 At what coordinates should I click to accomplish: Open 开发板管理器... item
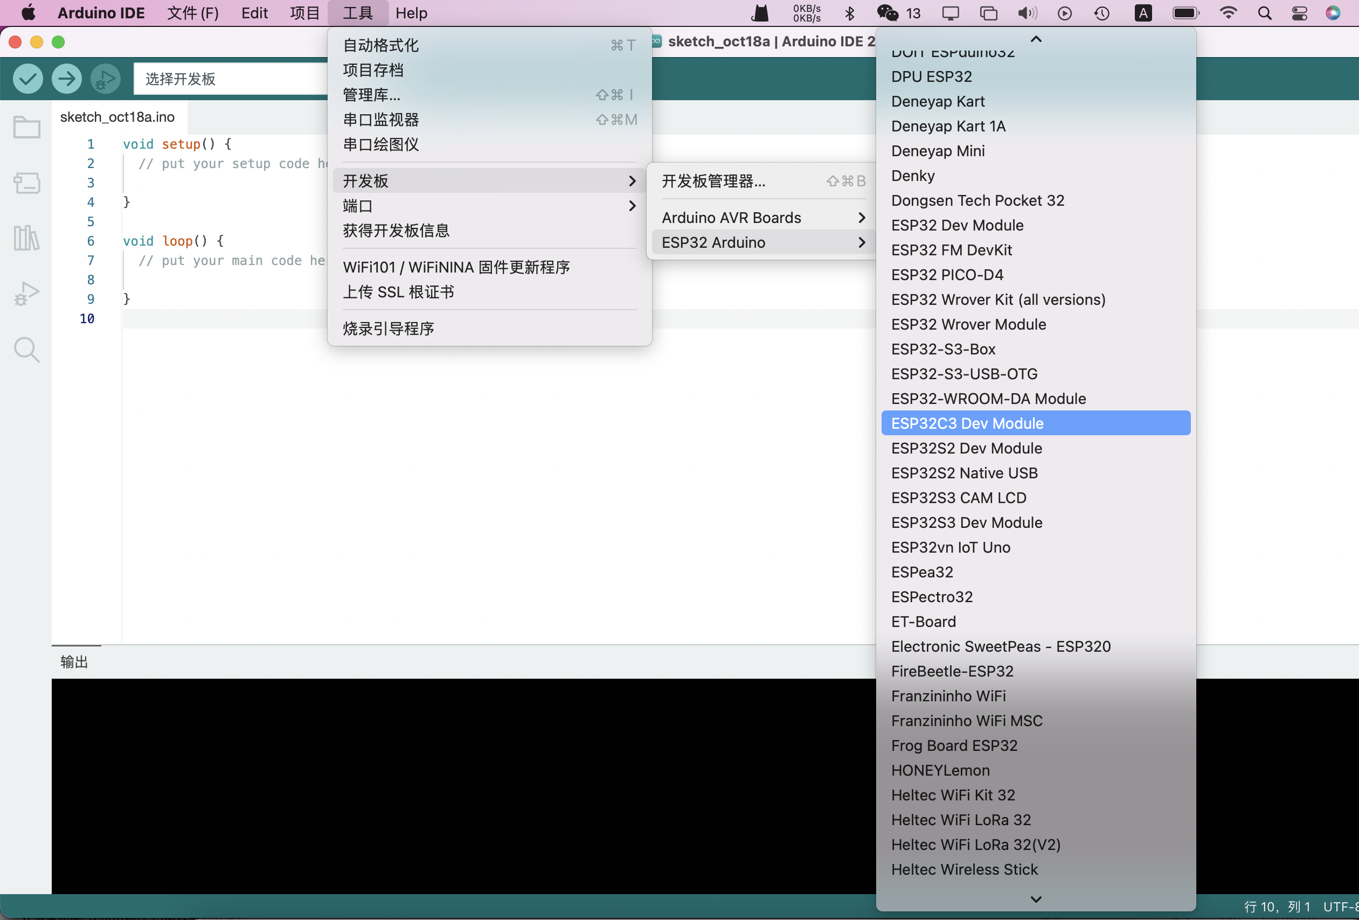point(763,180)
